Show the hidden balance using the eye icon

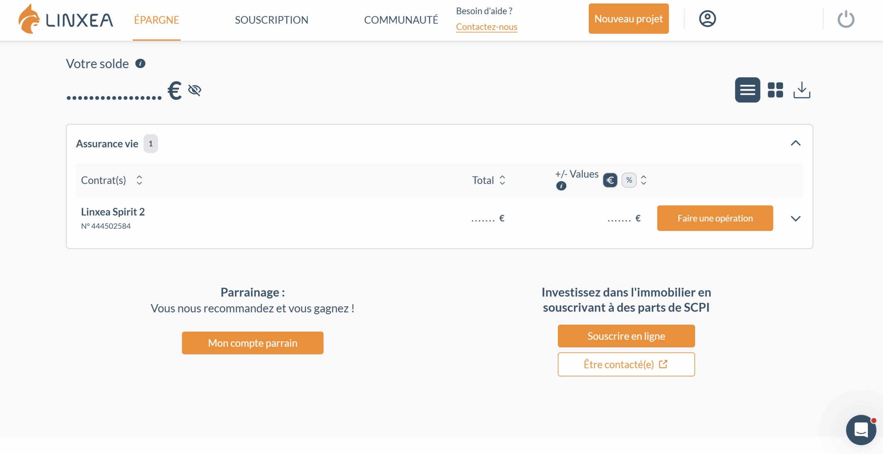pos(195,90)
